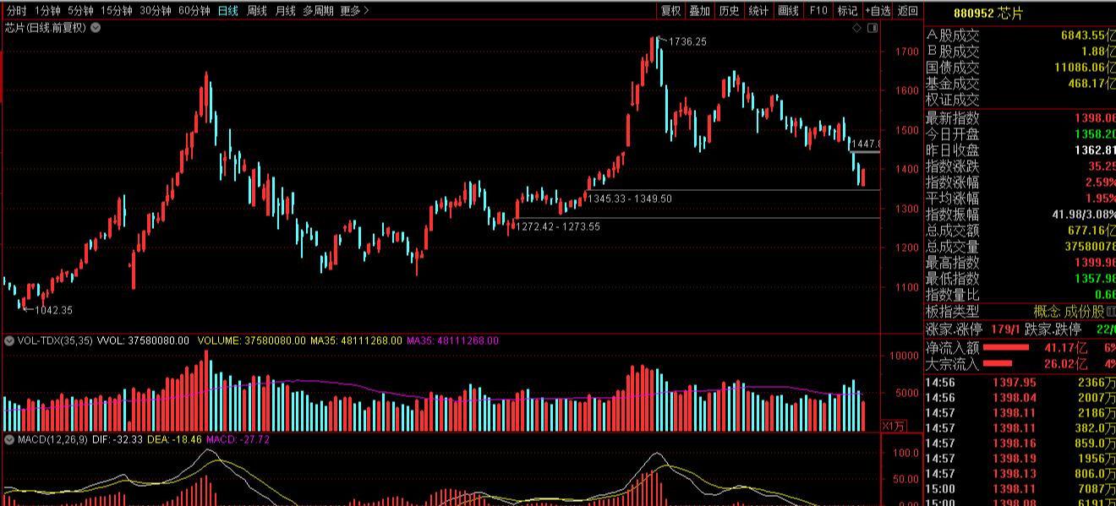Select the 1272.42 - 1273.55 gap label
Screen dimensions: 1116x506
pyautogui.click(x=558, y=226)
